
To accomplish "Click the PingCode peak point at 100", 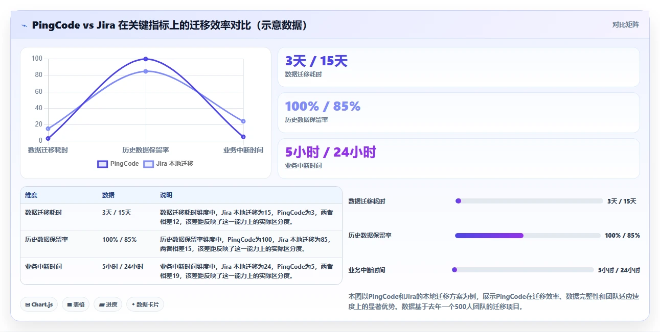I will (146, 59).
